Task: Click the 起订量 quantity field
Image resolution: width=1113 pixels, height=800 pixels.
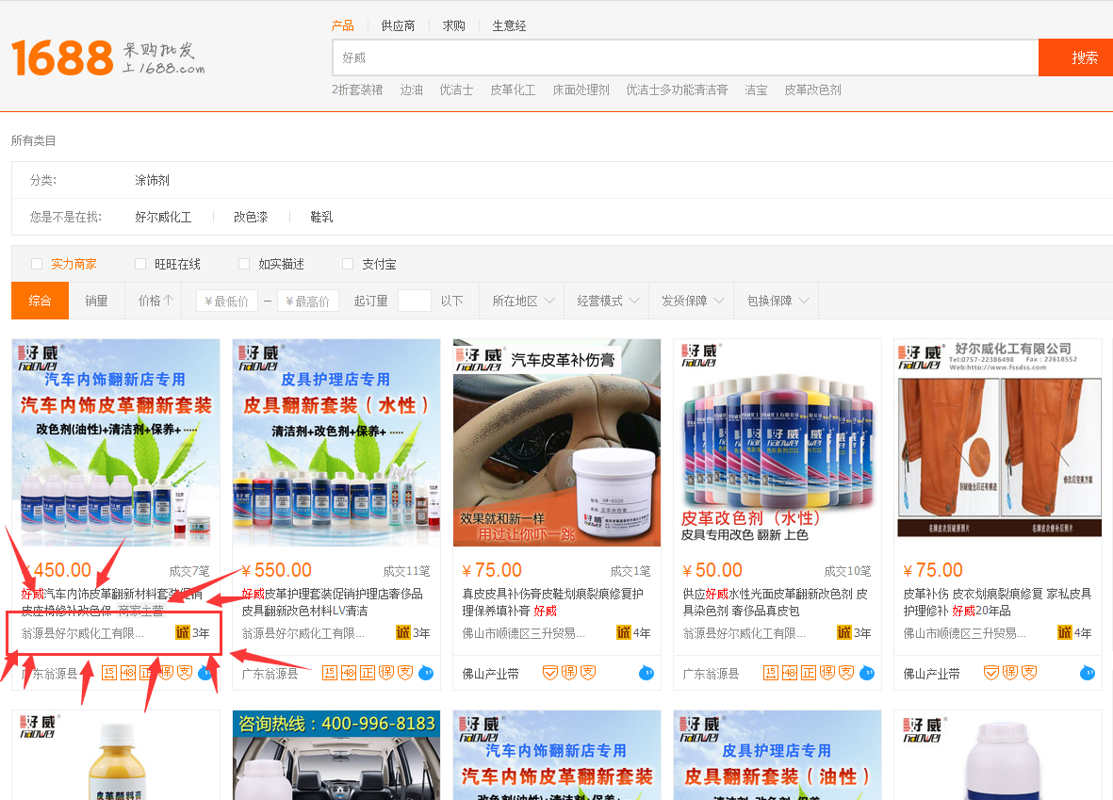Action: [415, 301]
